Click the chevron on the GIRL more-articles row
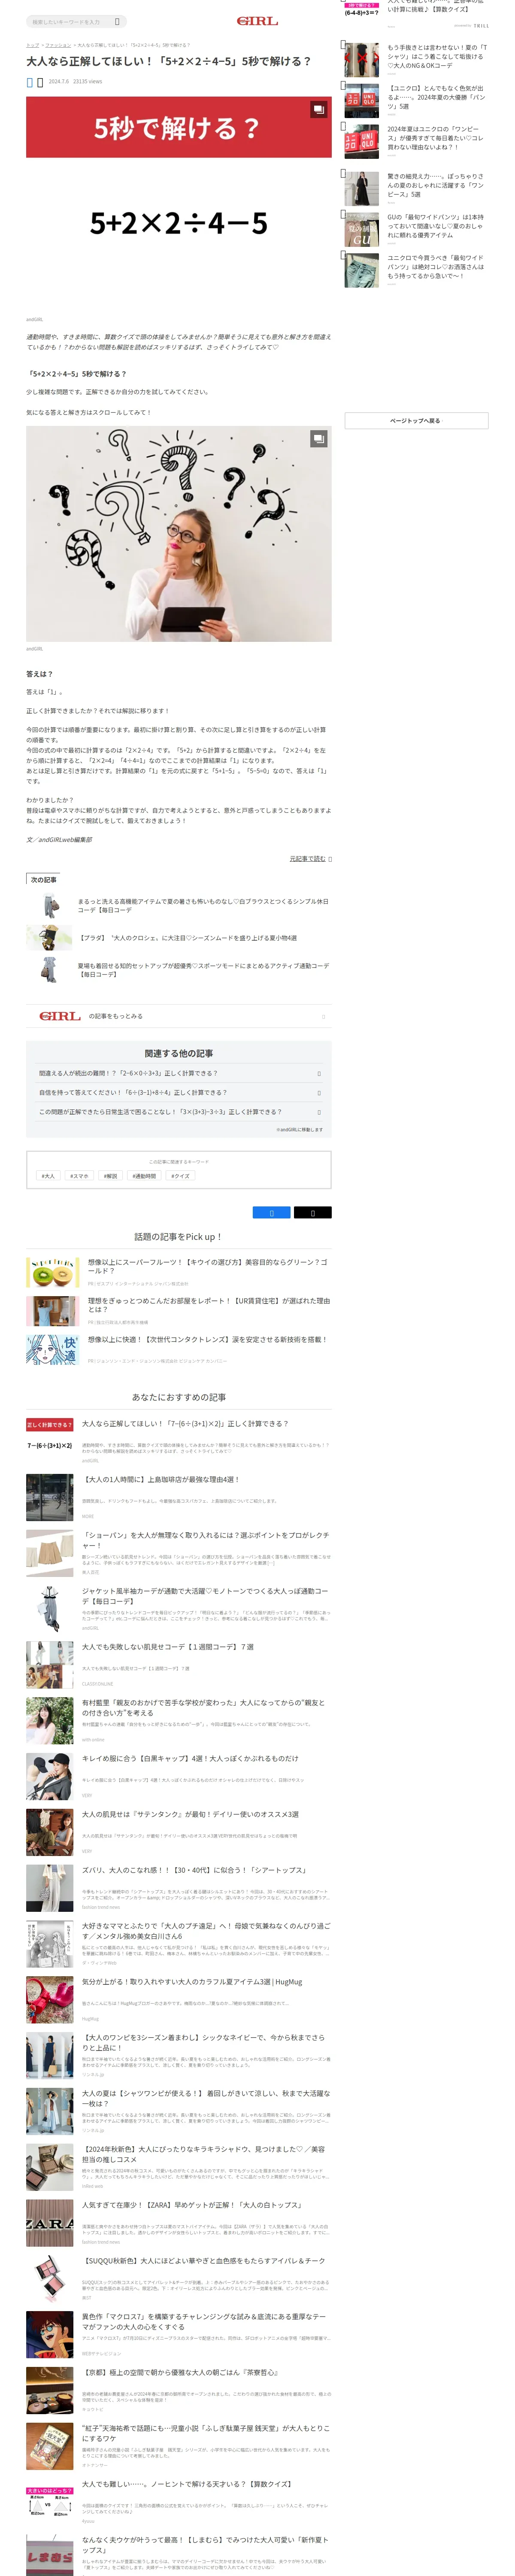The image size is (515, 2576). [323, 1017]
